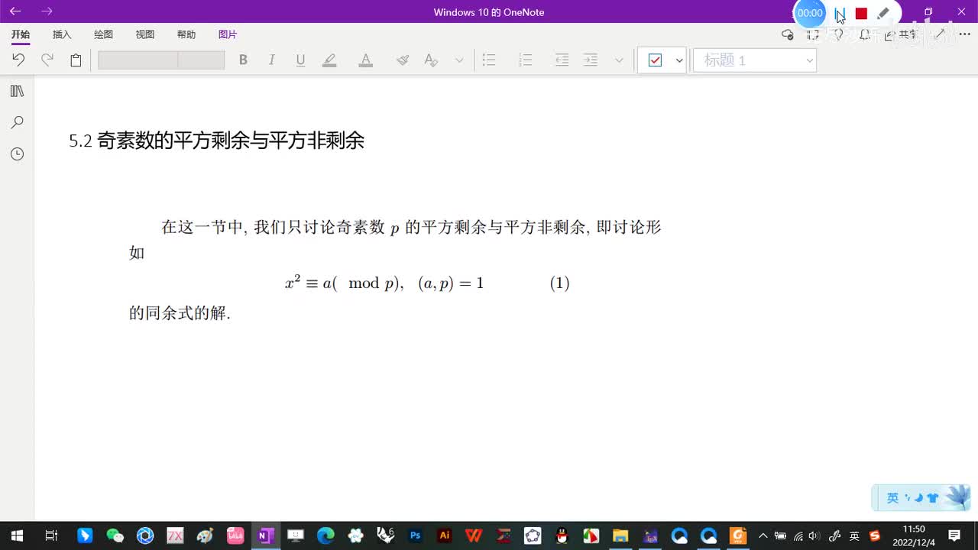Click the text 的同余式的解.

[x=180, y=313]
